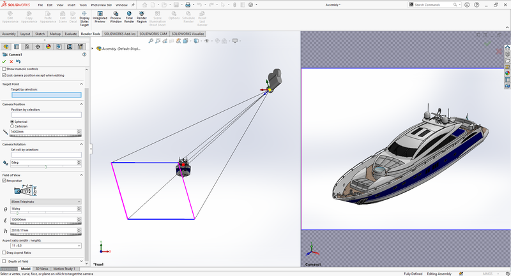This screenshot has width=511, height=276.
Task: Collapse the Target Point section
Action: coord(81,84)
